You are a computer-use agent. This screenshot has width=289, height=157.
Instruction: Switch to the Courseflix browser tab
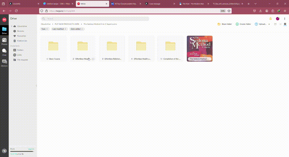[x=24, y=4]
